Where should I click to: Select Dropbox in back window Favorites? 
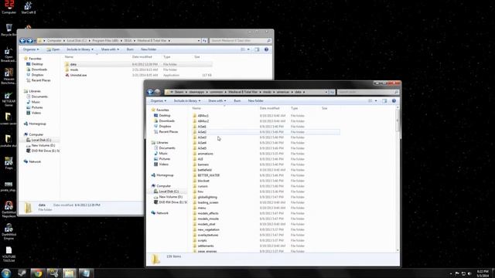(x=37, y=75)
